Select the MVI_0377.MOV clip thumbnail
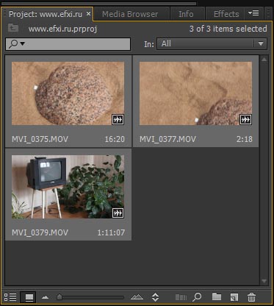This screenshot has width=274, height=306. pyautogui.click(x=195, y=93)
